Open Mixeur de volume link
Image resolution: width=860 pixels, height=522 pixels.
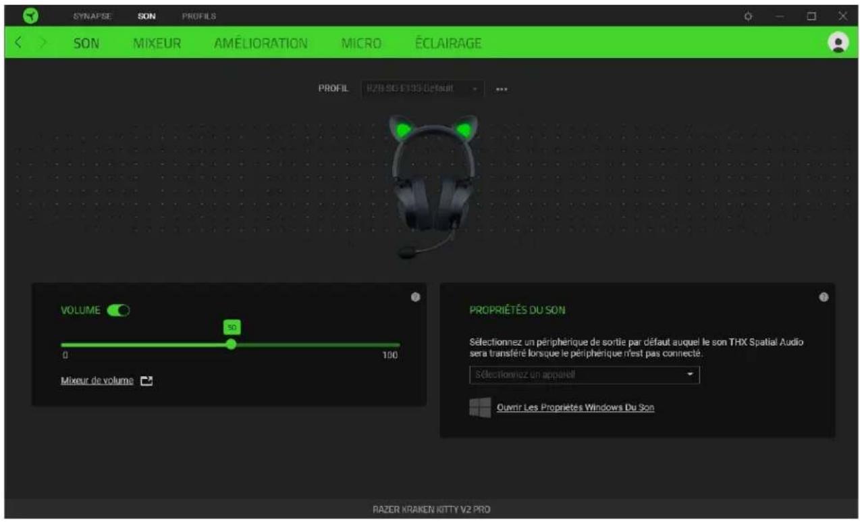(97, 381)
